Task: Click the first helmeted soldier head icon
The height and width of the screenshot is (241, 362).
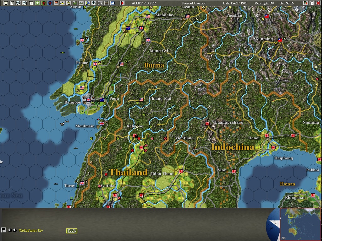Action: click(19, 3)
